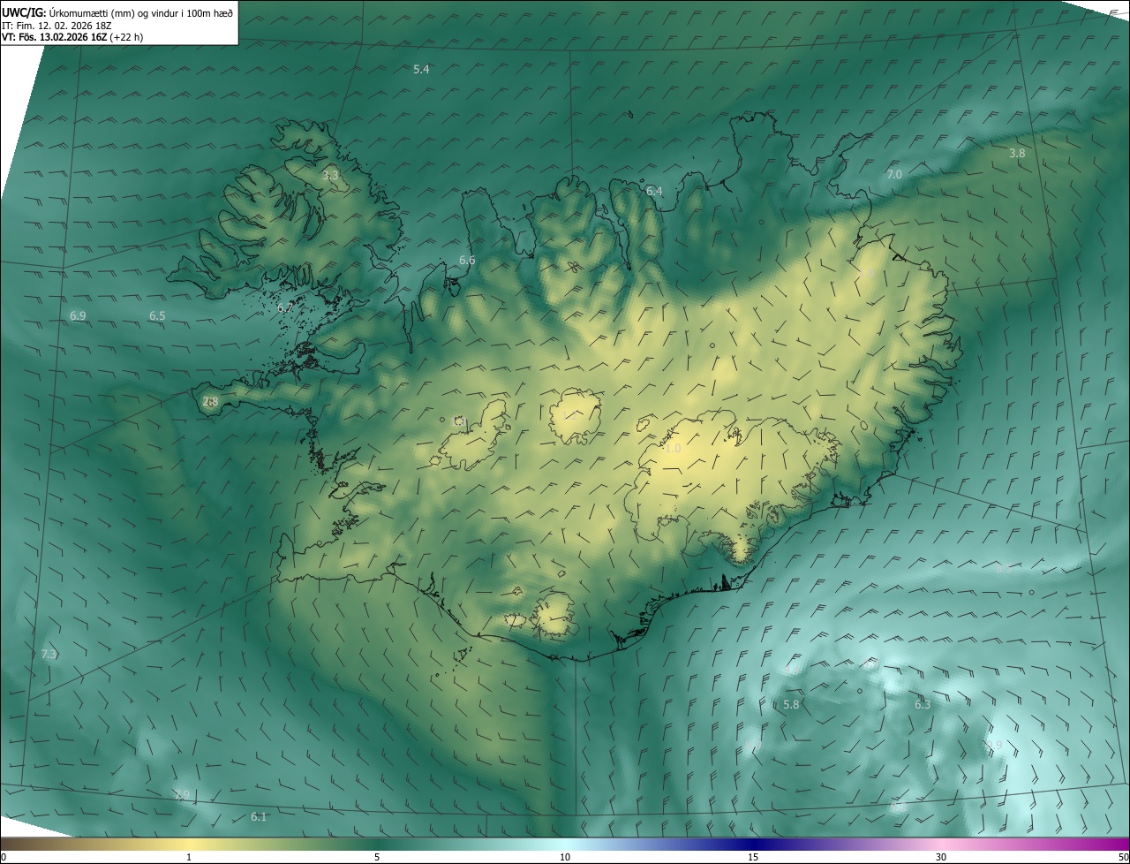Click the 1.0 value label on Vatnajökull glacier

[x=673, y=449]
